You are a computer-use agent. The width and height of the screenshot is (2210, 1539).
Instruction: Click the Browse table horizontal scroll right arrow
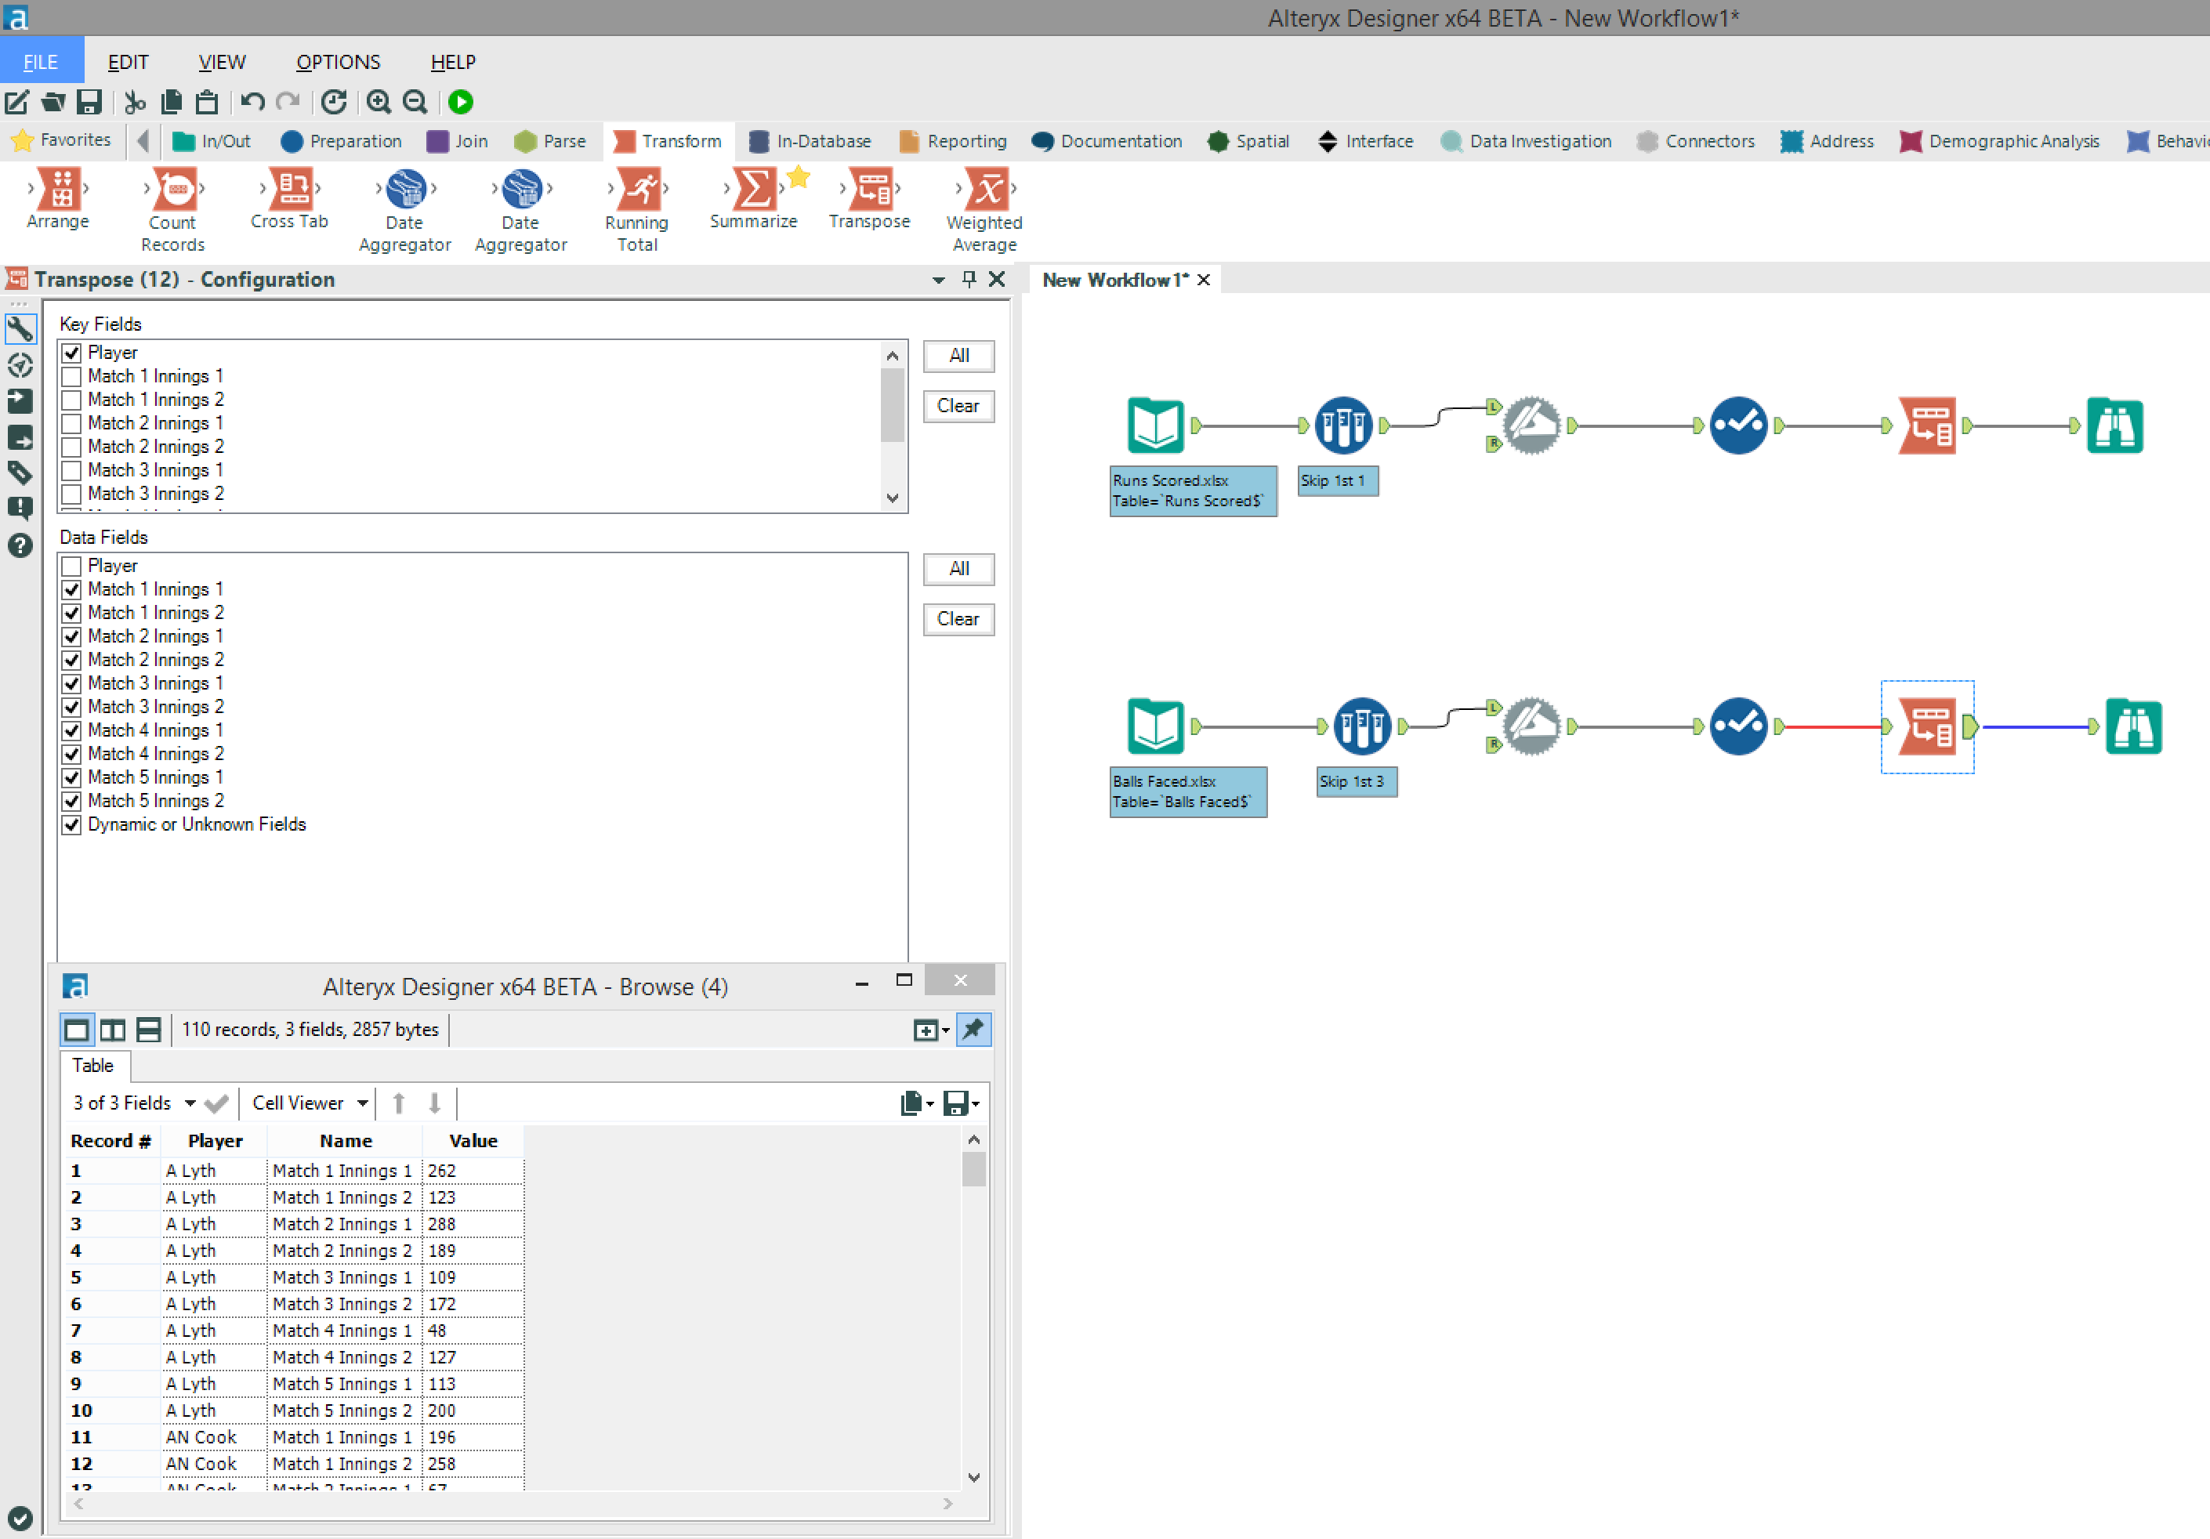point(948,1504)
